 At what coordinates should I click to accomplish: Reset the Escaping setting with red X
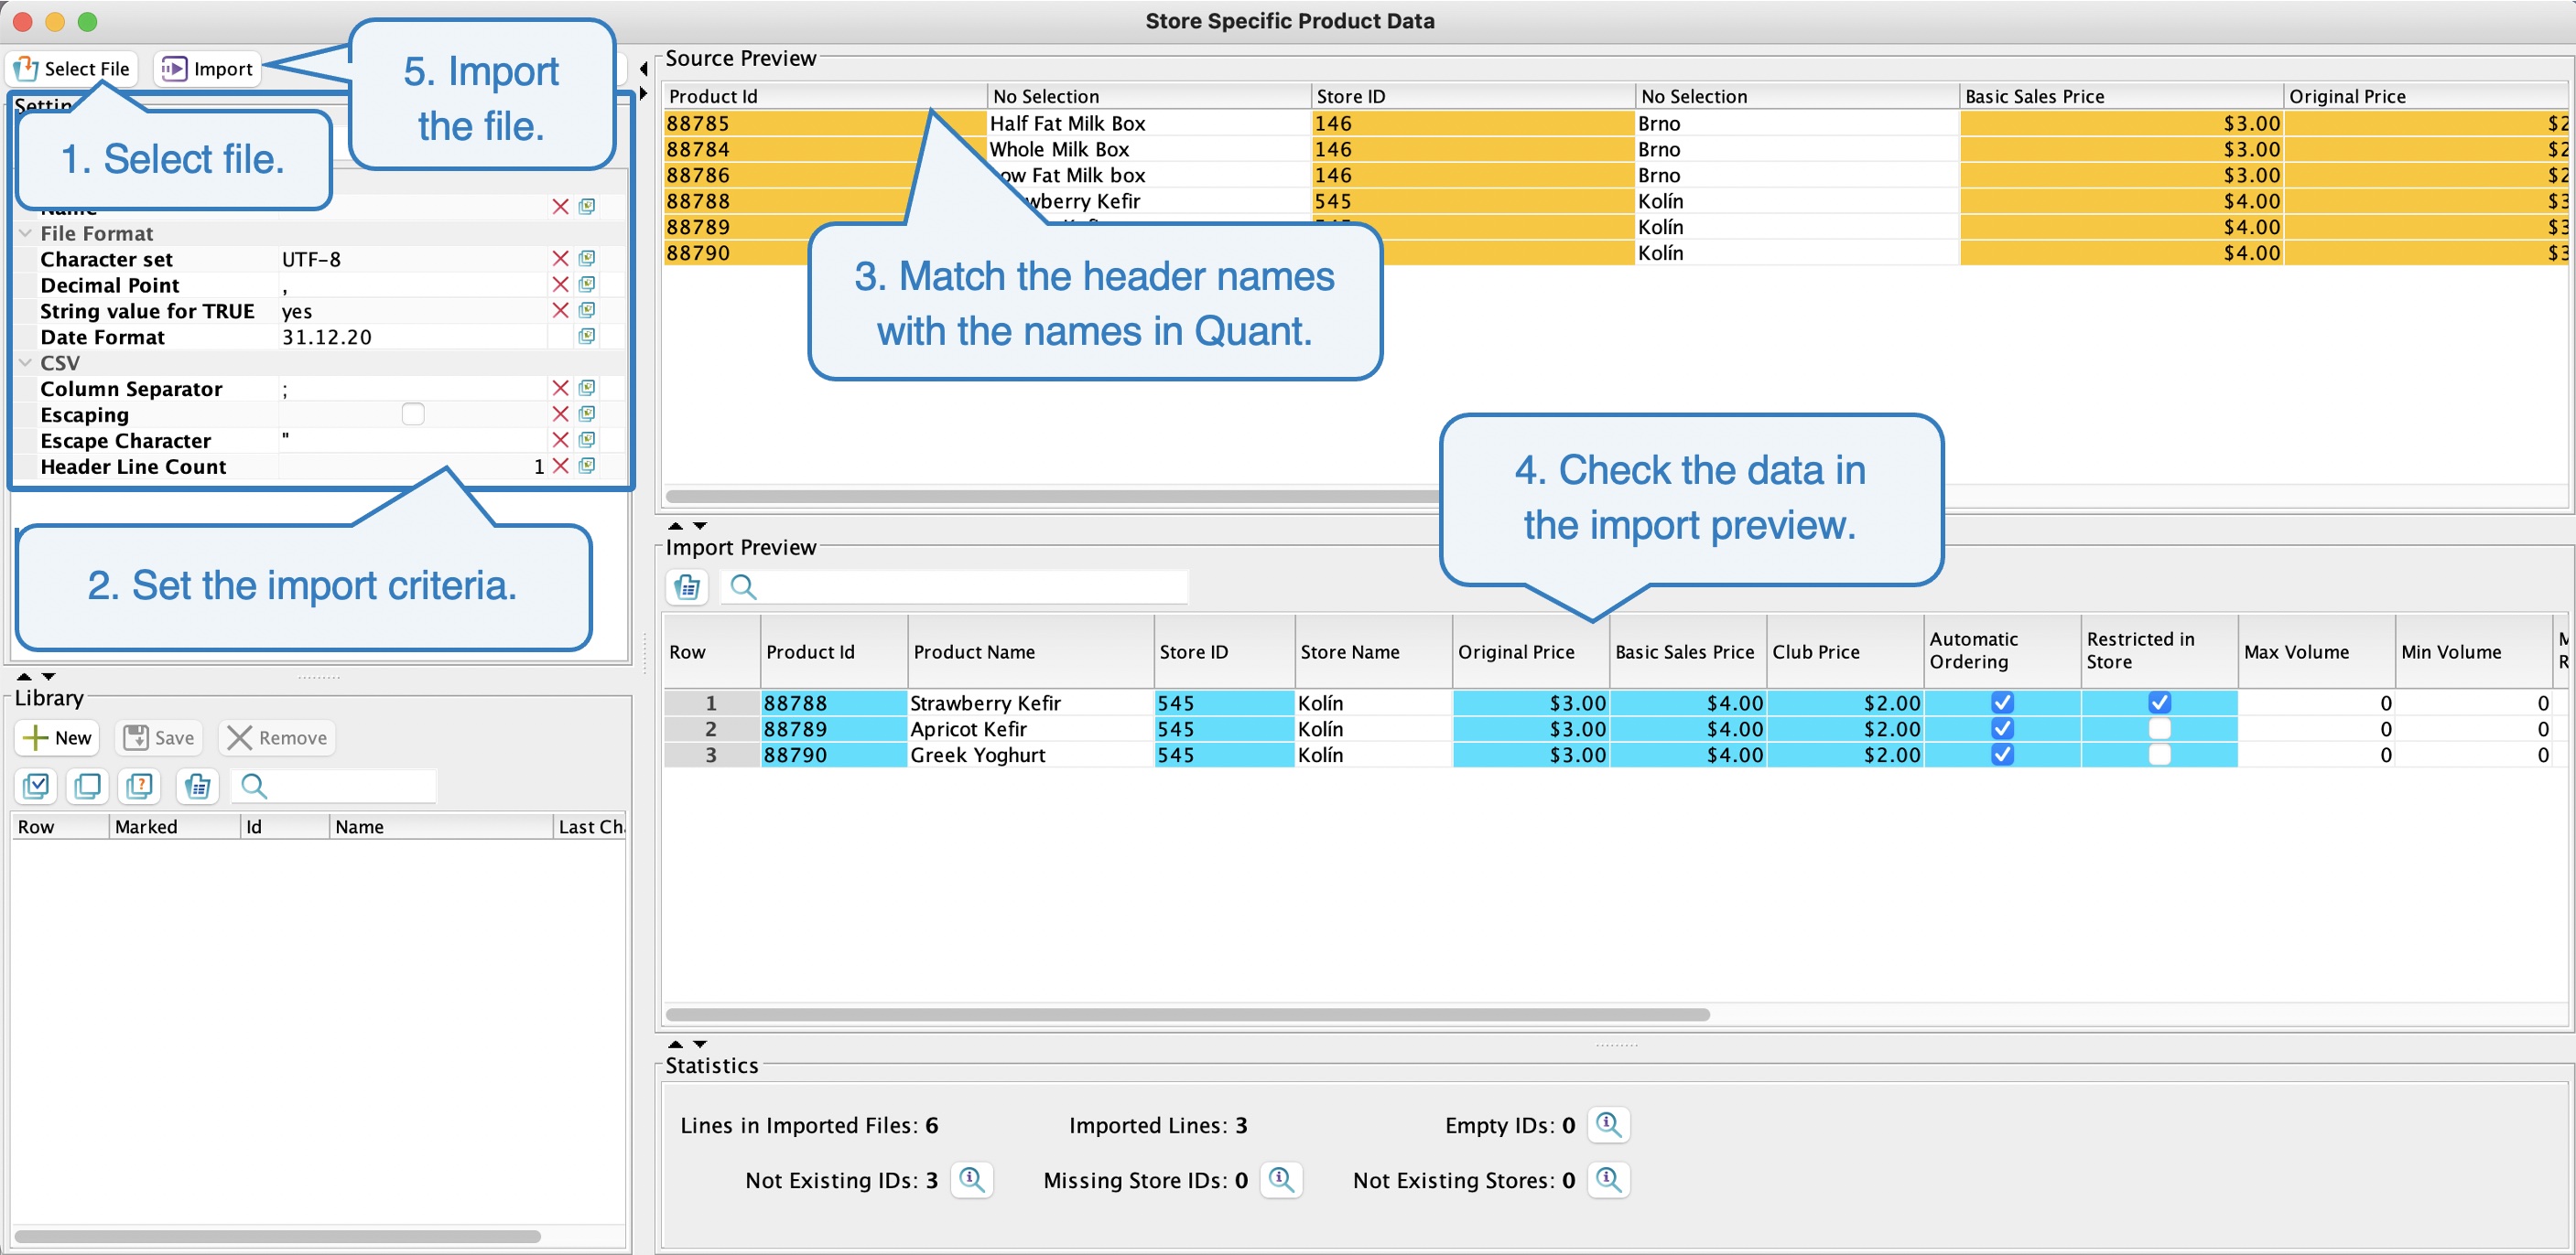coord(560,414)
